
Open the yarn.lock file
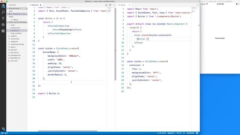14,61
